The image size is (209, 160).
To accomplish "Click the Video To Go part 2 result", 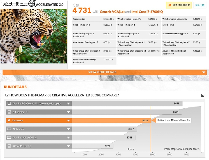I will 139,26.
